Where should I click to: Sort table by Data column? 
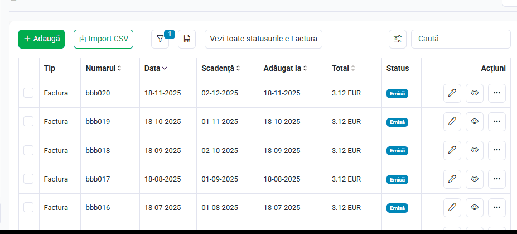(156, 68)
